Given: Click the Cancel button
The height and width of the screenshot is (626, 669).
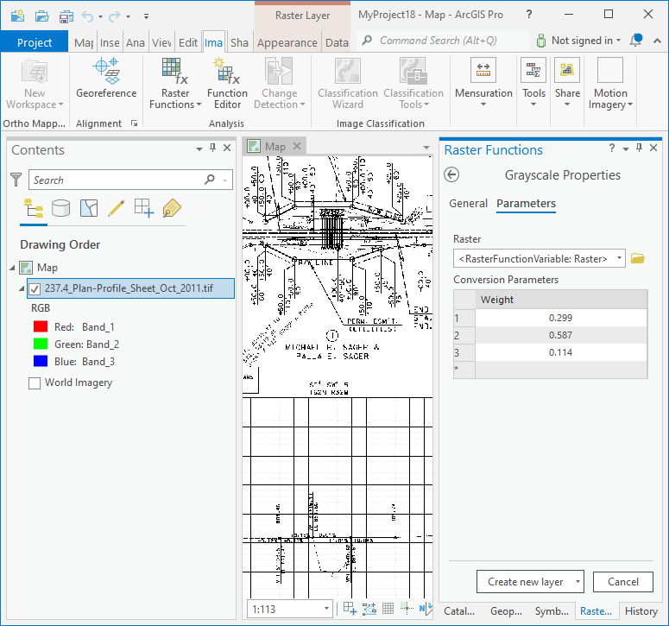Looking at the screenshot, I should 623,582.
